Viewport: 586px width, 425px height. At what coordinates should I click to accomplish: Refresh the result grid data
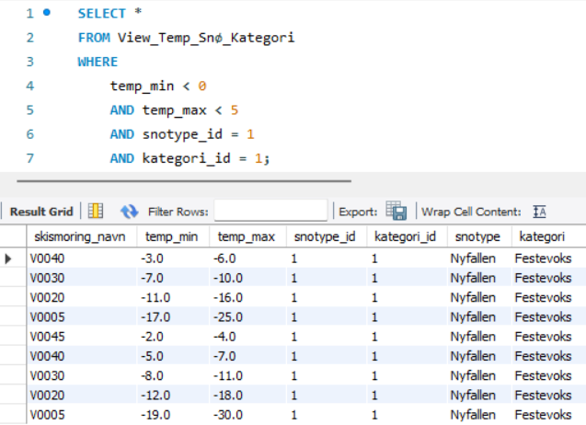[129, 212]
